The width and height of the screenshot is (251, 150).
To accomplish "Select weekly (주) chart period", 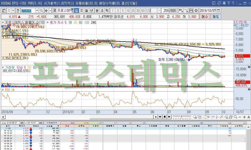I will coord(82,11).
